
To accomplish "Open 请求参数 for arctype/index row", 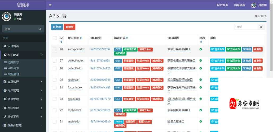I will 218,49.
